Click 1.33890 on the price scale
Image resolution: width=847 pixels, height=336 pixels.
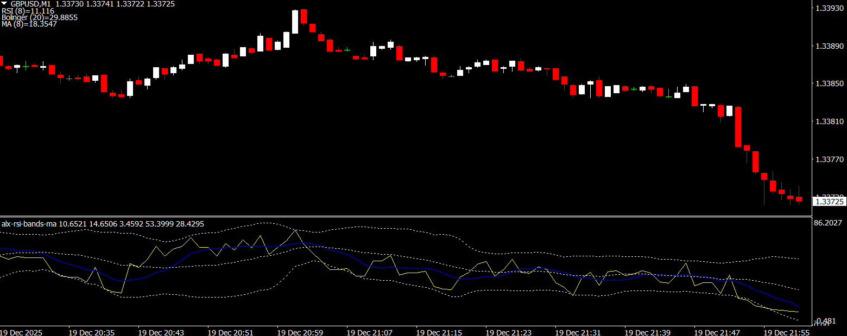(x=830, y=46)
